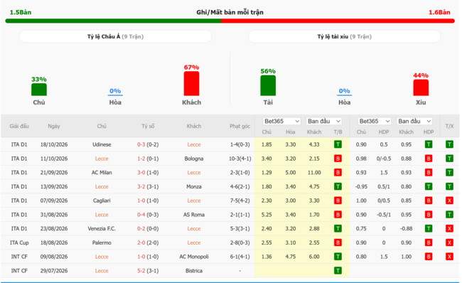Click the Giải đấu column header
This screenshot has width=462, height=283.
click(19, 126)
